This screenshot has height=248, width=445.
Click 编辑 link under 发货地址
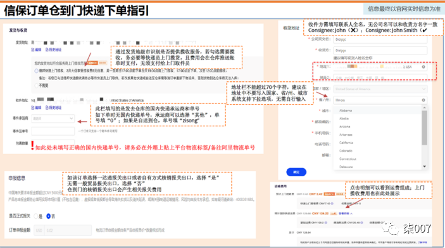[x=36, y=49]
